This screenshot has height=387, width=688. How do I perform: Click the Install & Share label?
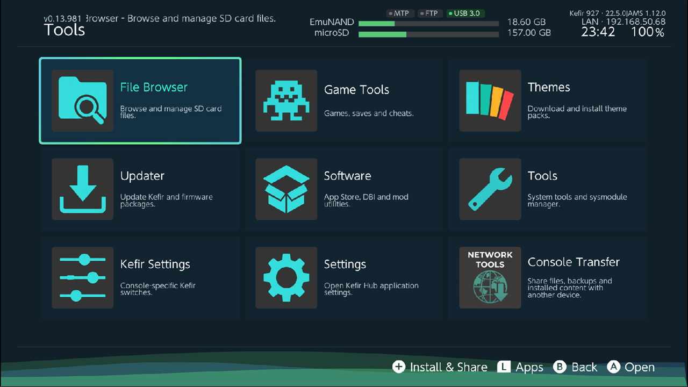tap(449, 367)
